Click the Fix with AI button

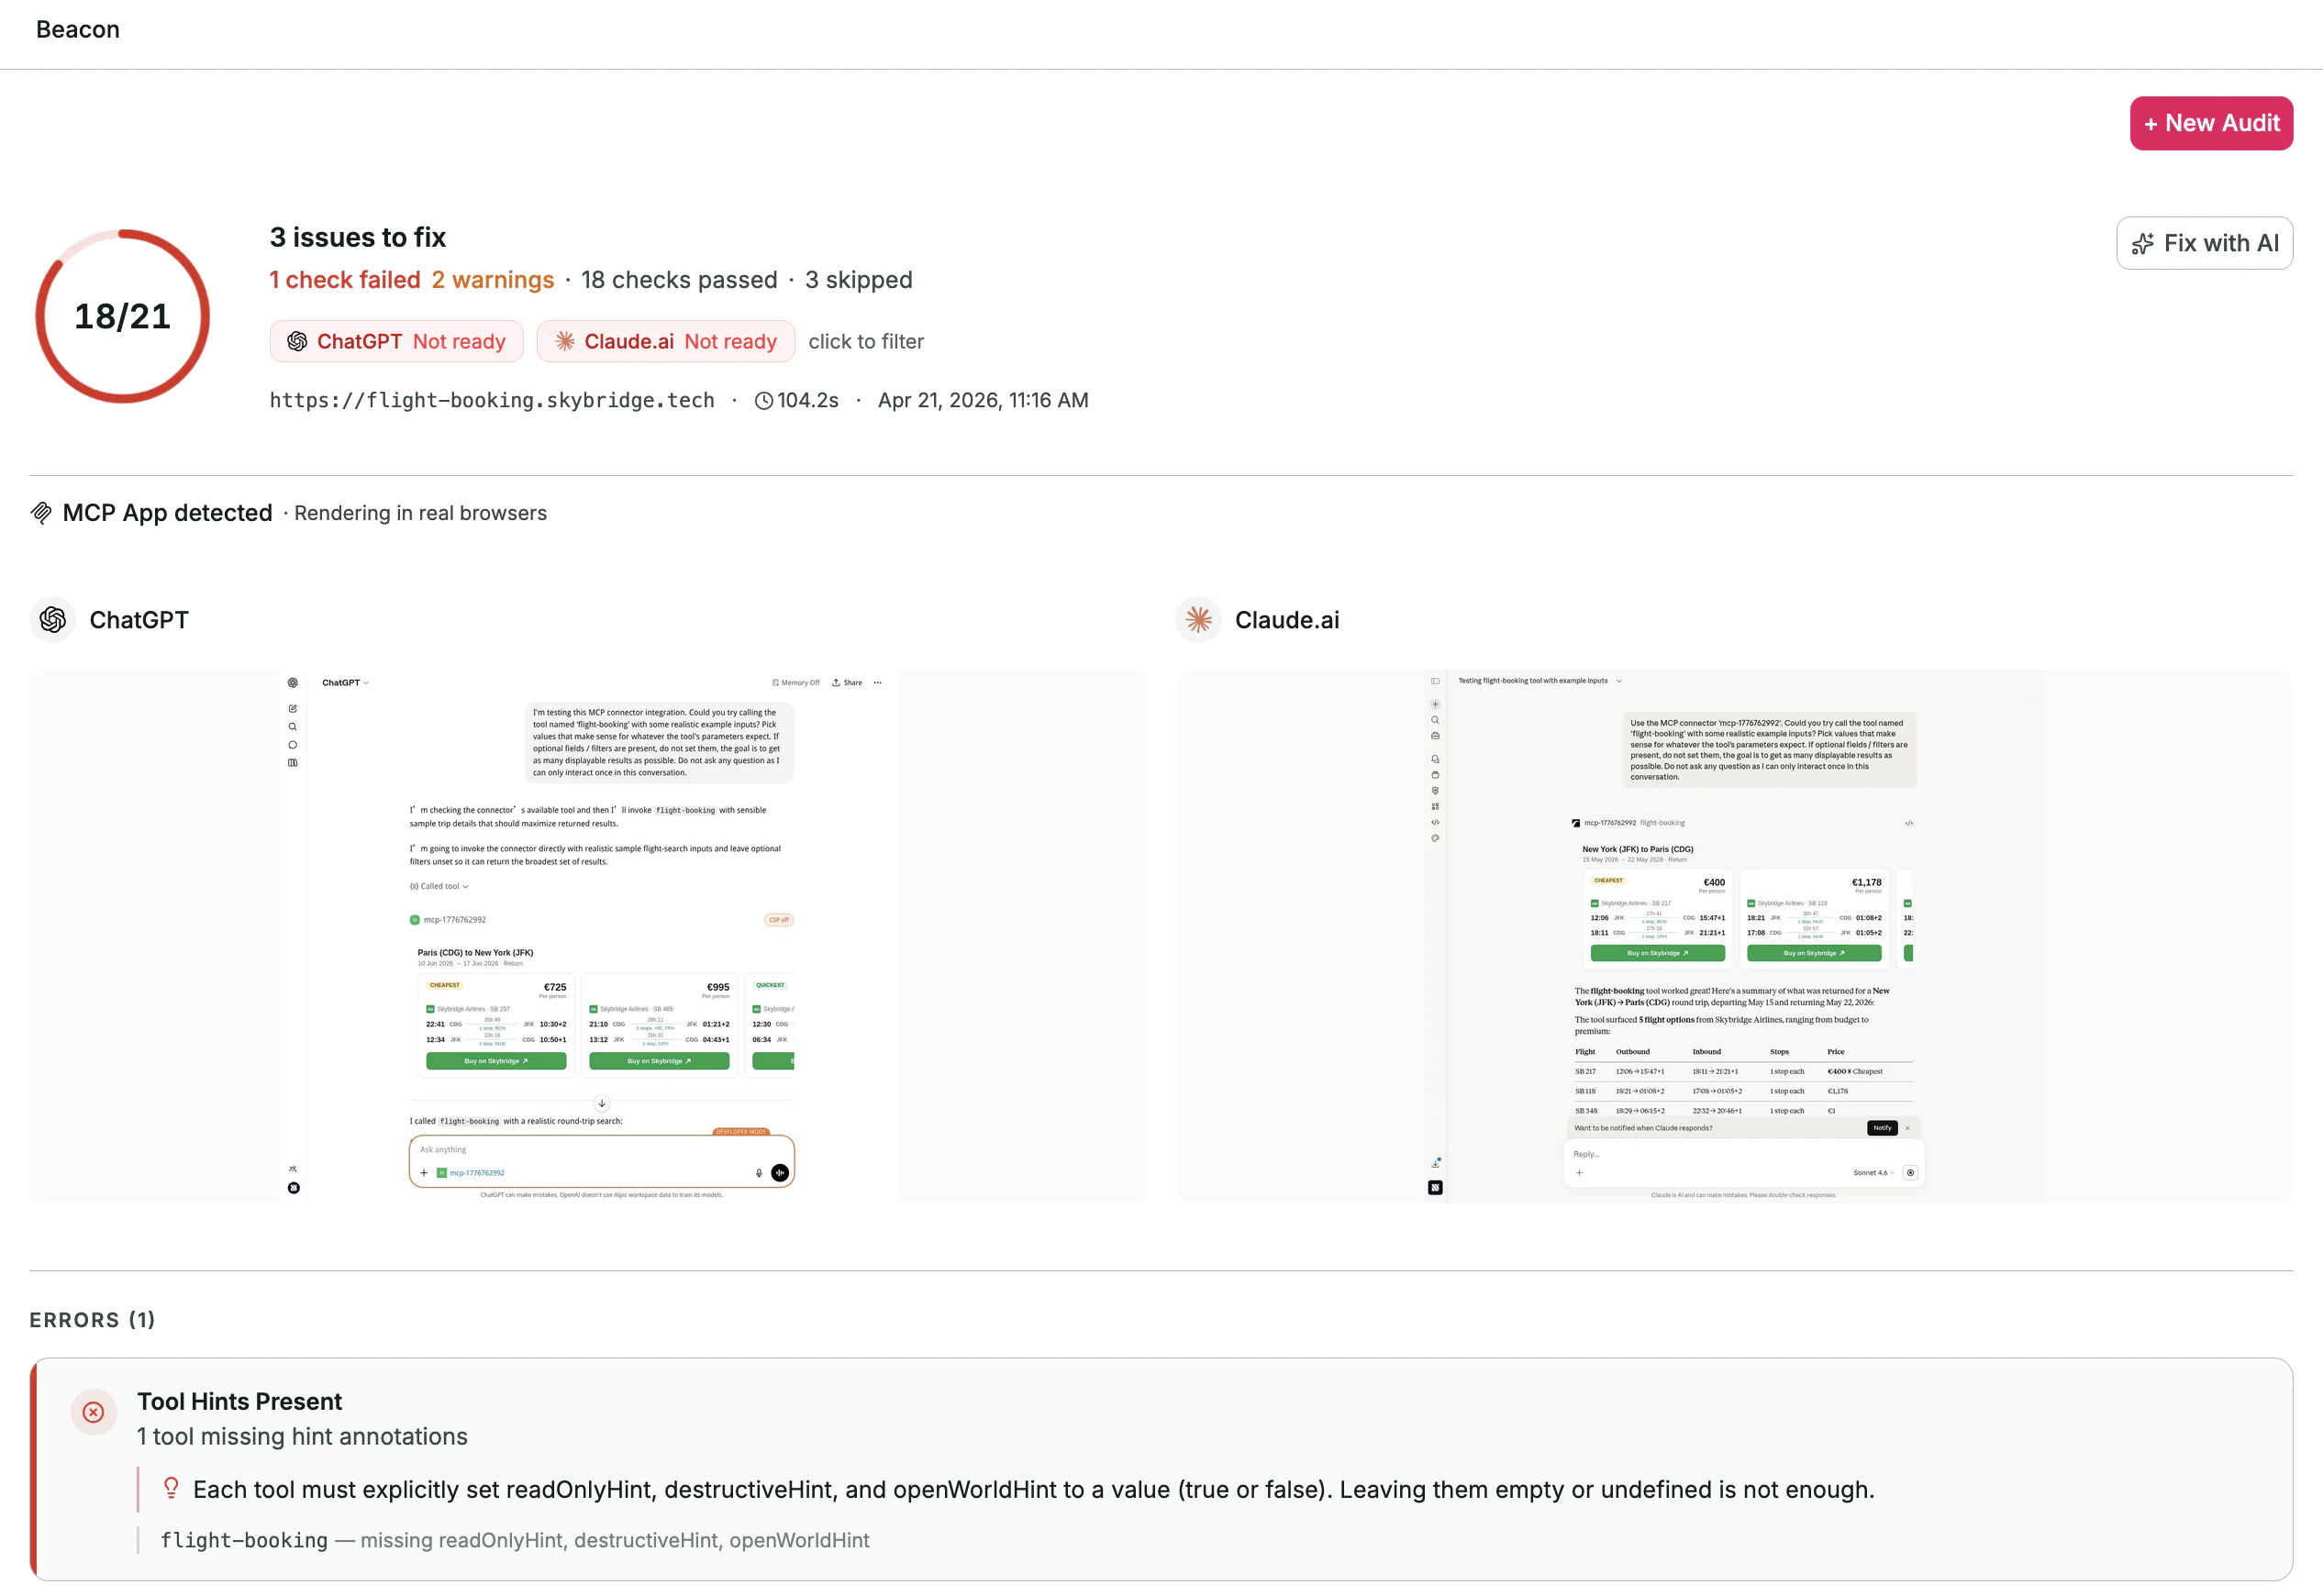click(2204, 243)
